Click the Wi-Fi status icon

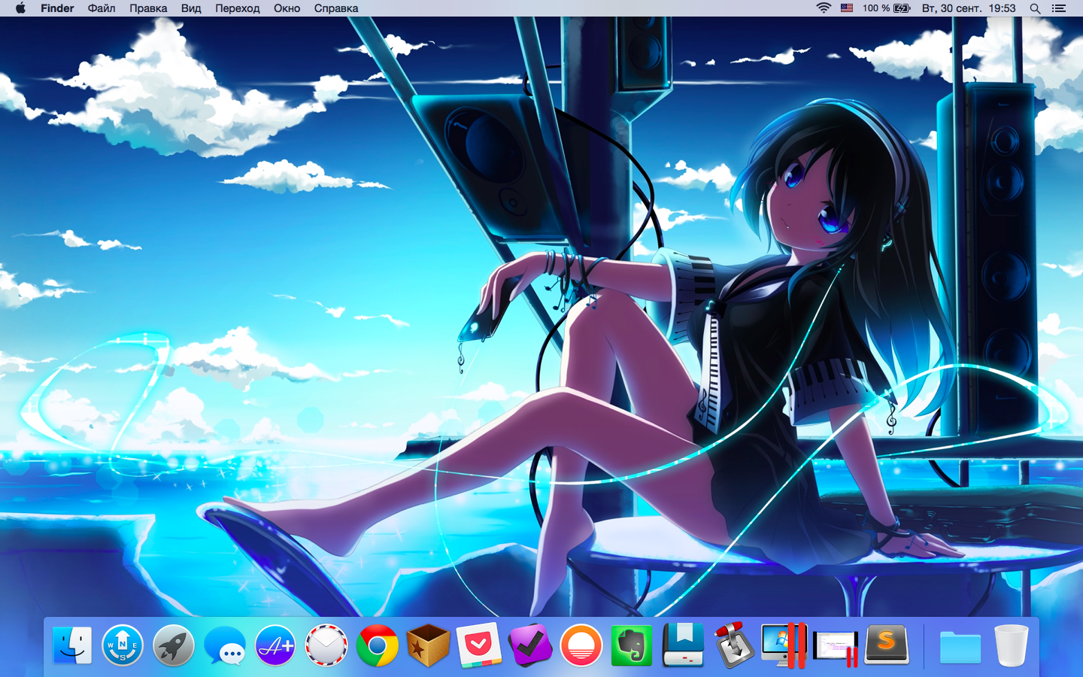click(x=824, y=8)
